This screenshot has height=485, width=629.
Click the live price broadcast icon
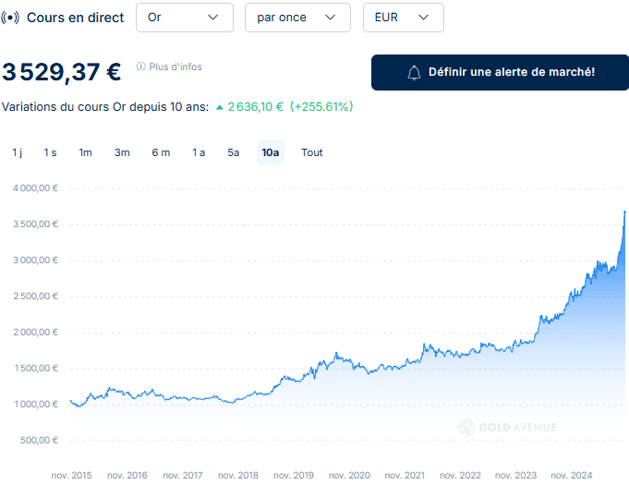click(x=11, y=18)
